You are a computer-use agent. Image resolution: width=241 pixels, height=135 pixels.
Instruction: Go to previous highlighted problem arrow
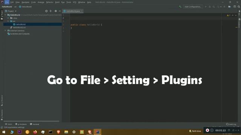pos(233,15)
